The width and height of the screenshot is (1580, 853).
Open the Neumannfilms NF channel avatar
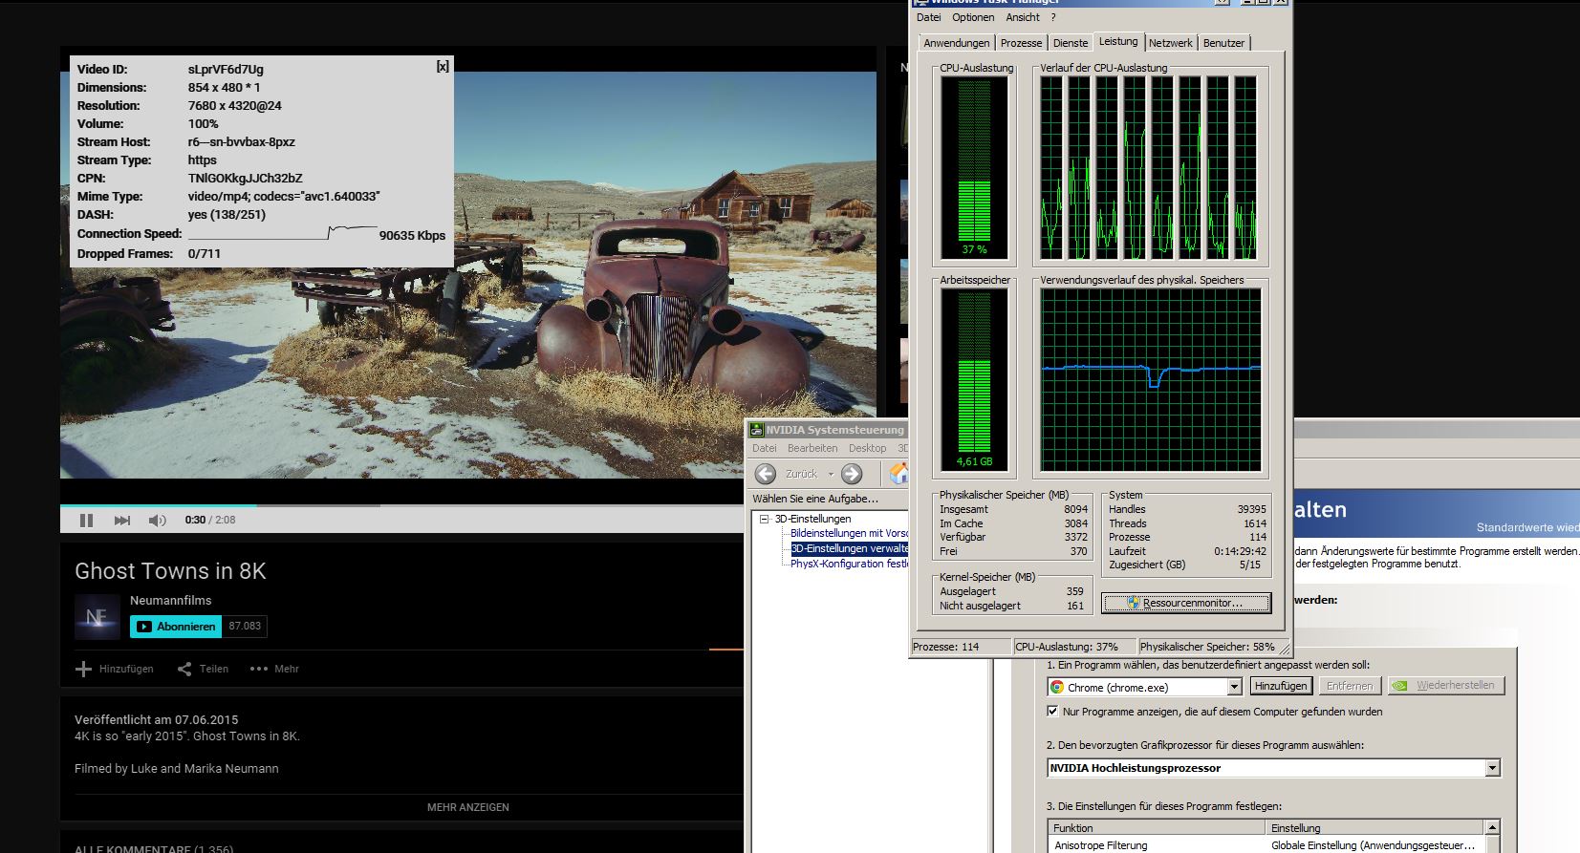tap(97, 617)
